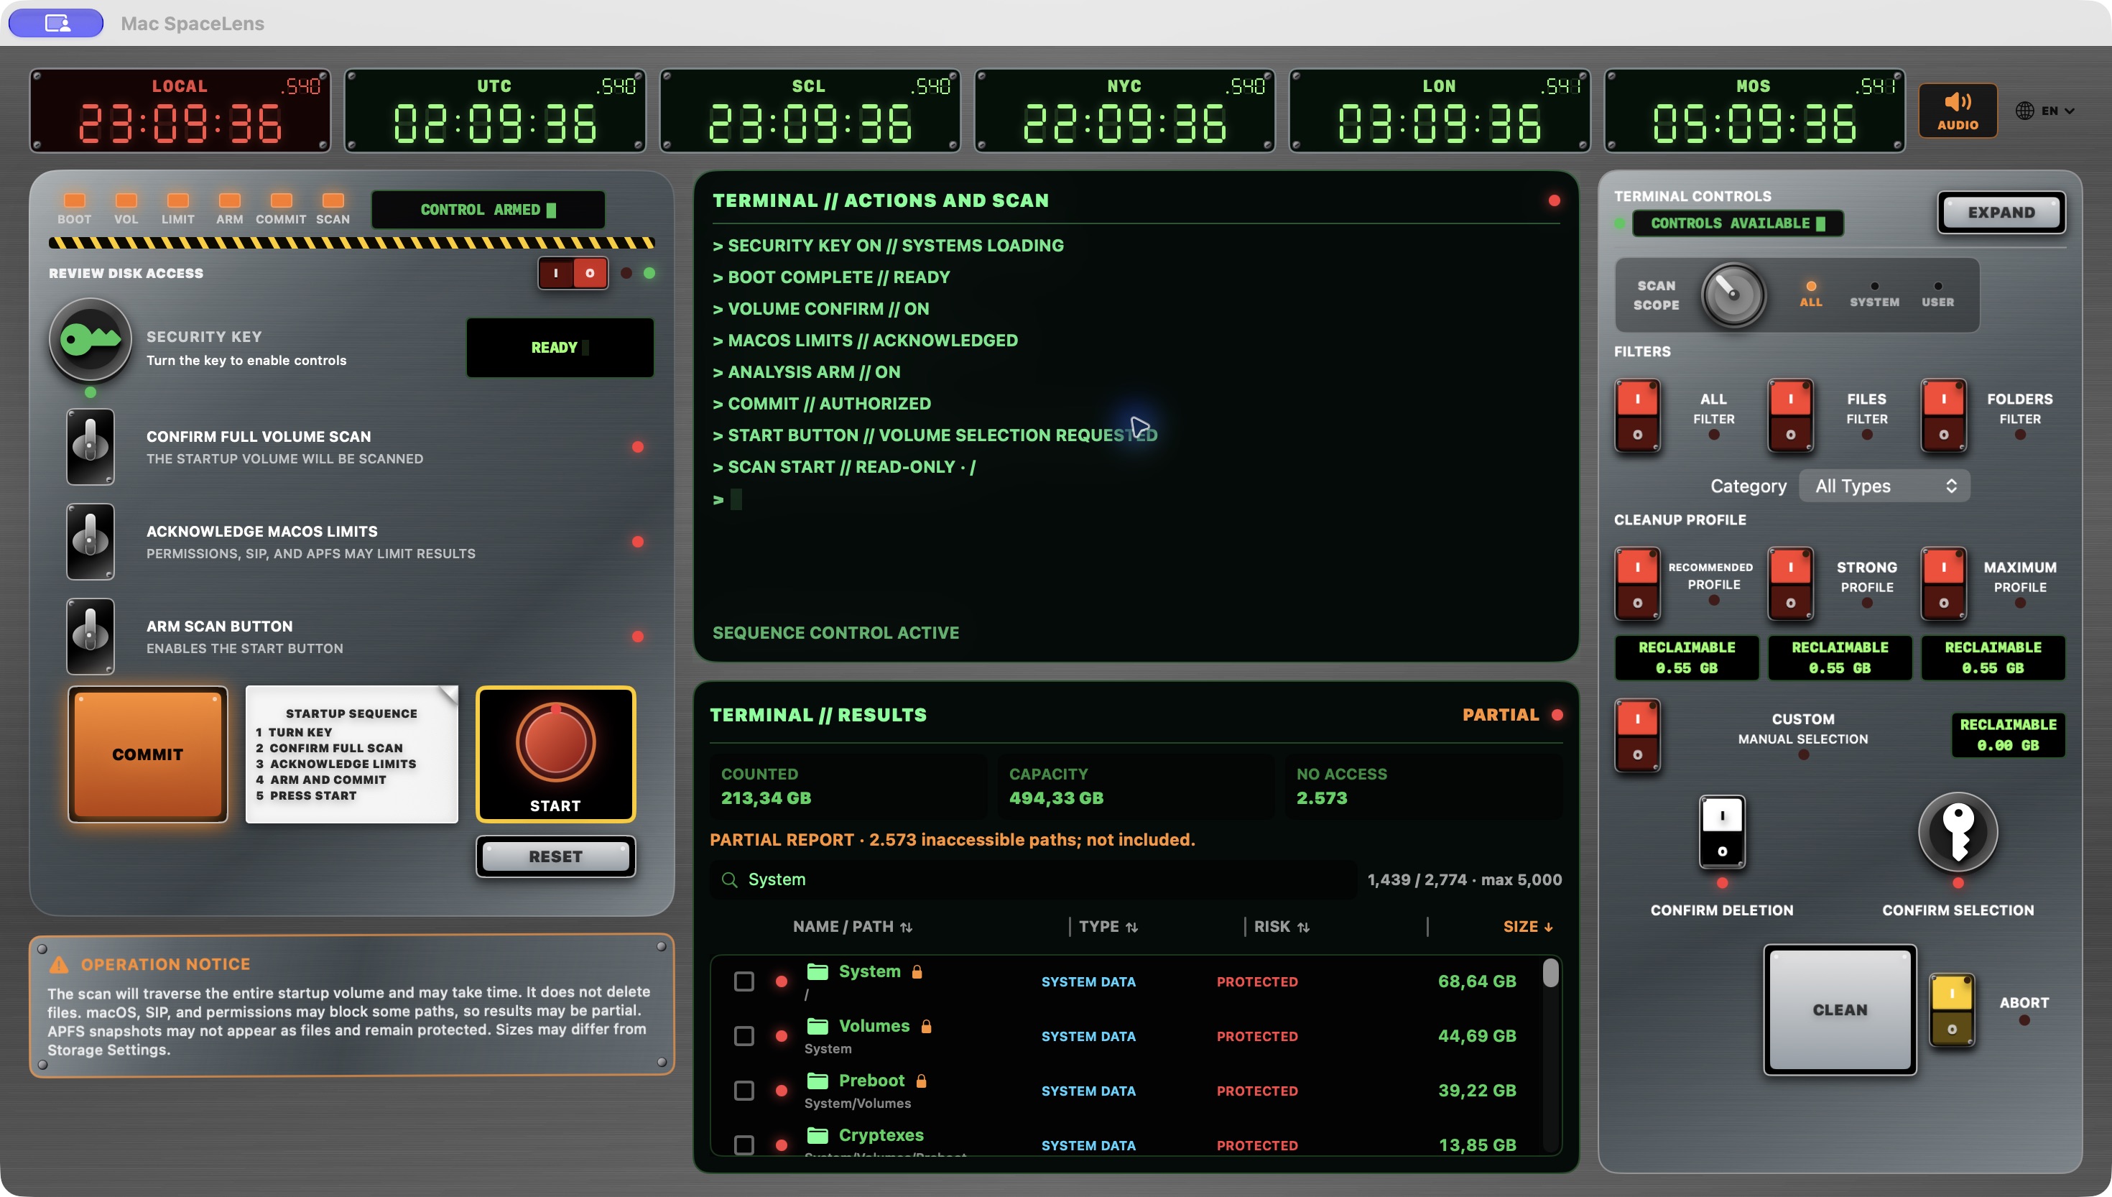The width and height of the screenshot is (2112, 1197).
Task: Check the System row checkbox
Action: (x=744, y=981)
